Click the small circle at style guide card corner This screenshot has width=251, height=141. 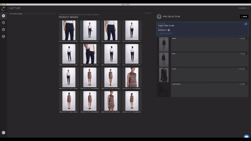(x=246, y=34)
